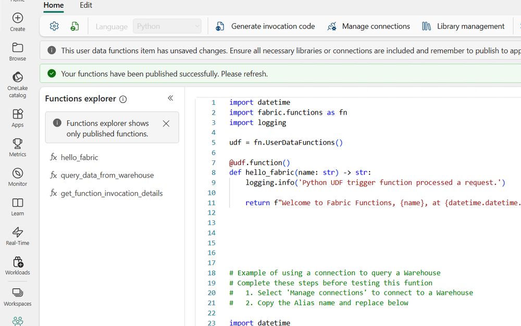Screen dimensions: 521x326
Task: Click the fx icon beside hello_fabric
Action: pyautogui.click(x=54, y=157)
